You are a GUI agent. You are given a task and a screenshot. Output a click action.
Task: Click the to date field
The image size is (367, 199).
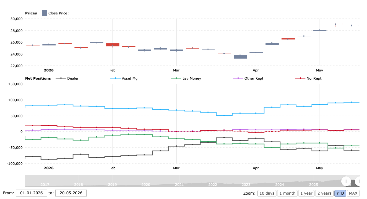pos(71,193)
